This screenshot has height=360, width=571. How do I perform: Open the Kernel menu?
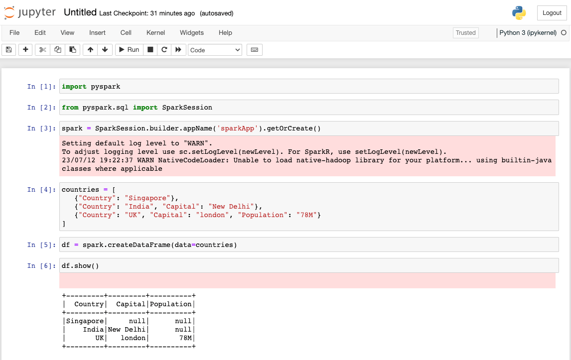[x=155, y=33]
